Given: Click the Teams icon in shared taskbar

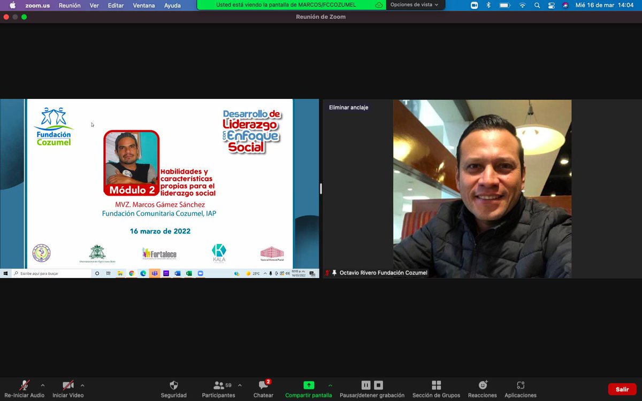Looking at the screenshot, I should tap(155, 273).
